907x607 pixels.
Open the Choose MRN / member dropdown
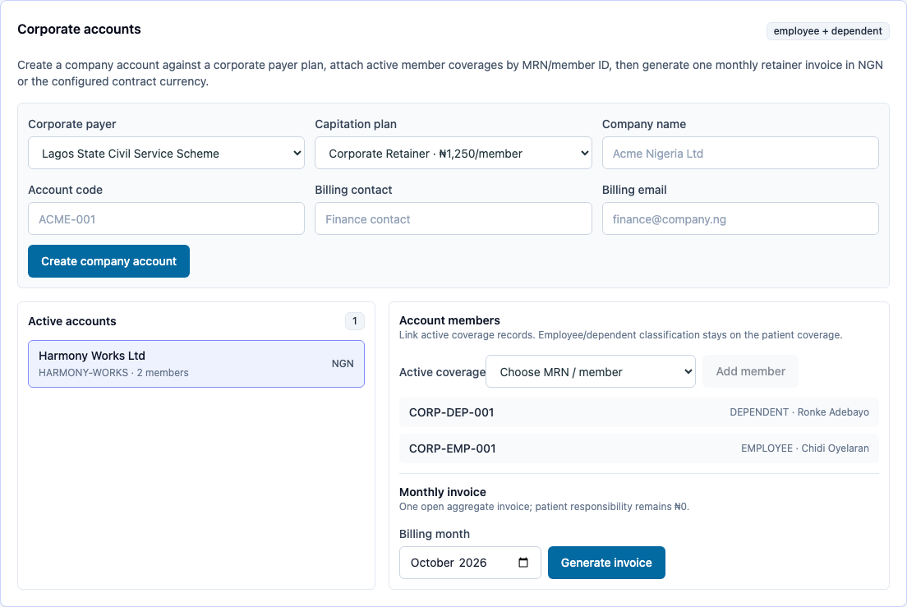[591, 372]
